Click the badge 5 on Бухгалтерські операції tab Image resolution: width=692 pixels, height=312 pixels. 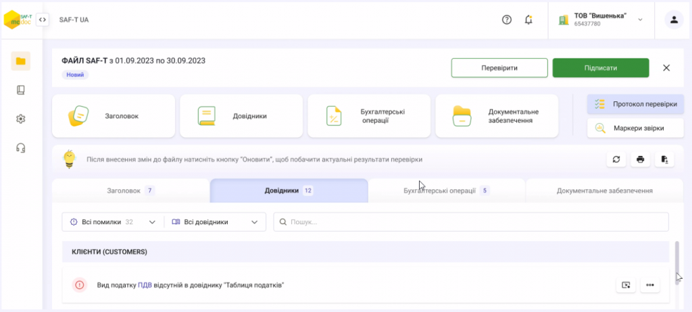coord(485,190)
